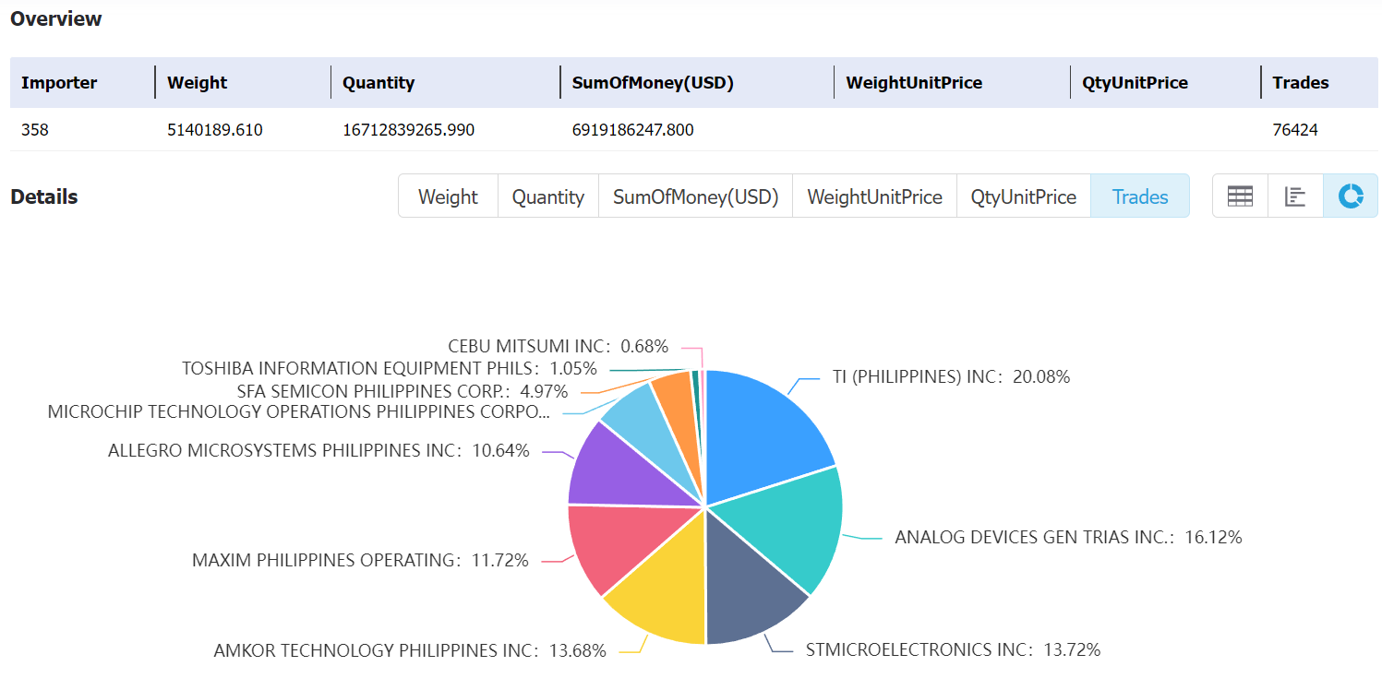The width and height of the screenshot is (1382, 690).
Task: Select the Weight tab
Action: pyautogui.click(x=448, y=196)
